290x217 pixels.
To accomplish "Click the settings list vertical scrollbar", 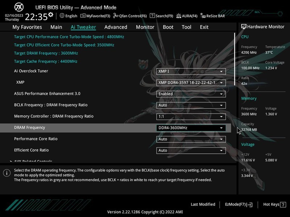I will coord(235,59).
